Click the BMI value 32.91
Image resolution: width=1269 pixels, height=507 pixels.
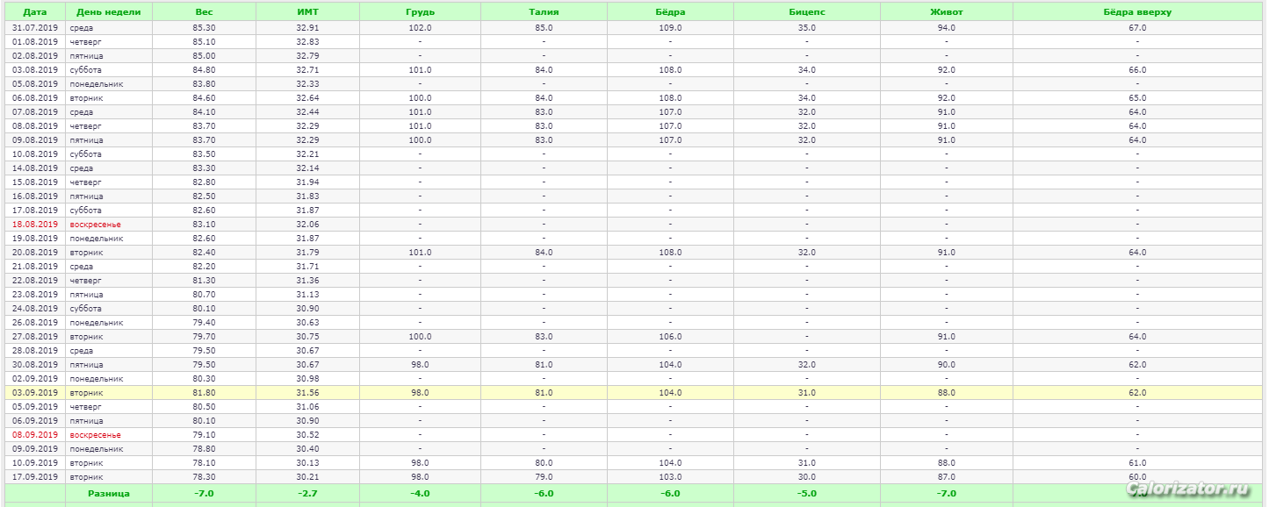[x=307, y=28]
